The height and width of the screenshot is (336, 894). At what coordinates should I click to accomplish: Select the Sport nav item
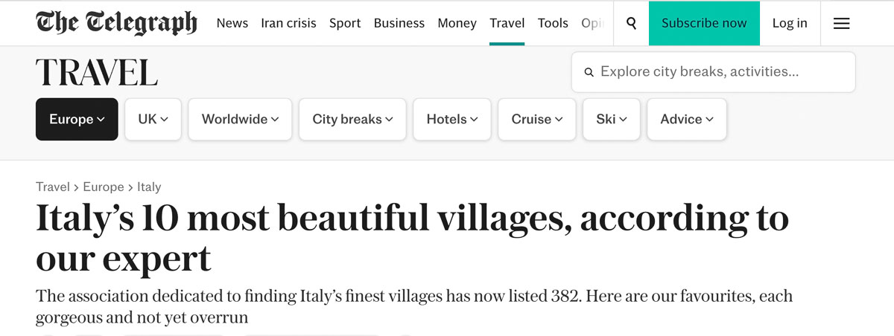click(x=345, y=23)
